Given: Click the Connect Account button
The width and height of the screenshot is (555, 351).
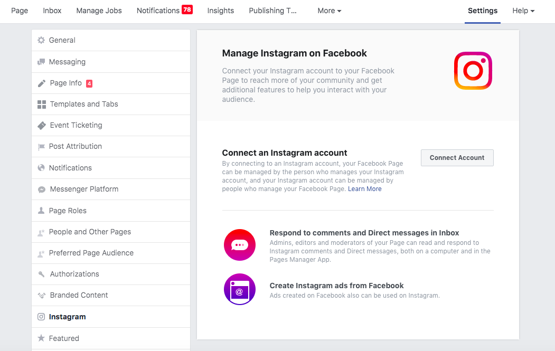Looking at the screenshot, I should point(457,158).
